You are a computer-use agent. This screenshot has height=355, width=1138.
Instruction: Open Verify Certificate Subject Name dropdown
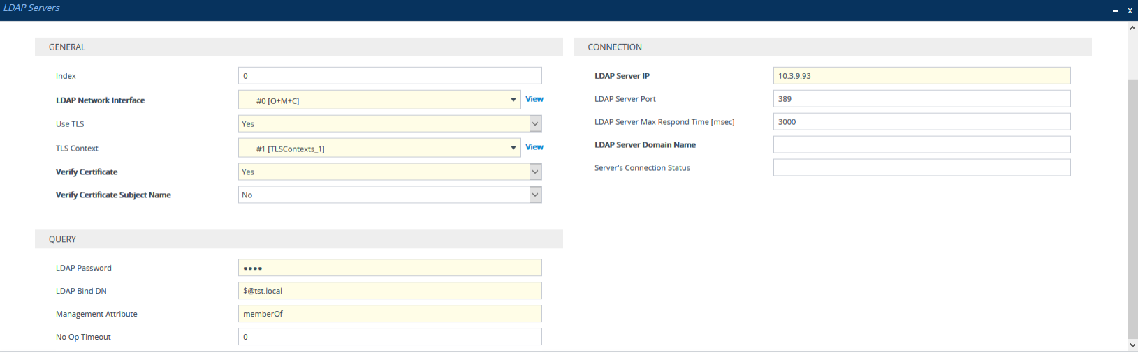tap(535, 195)
